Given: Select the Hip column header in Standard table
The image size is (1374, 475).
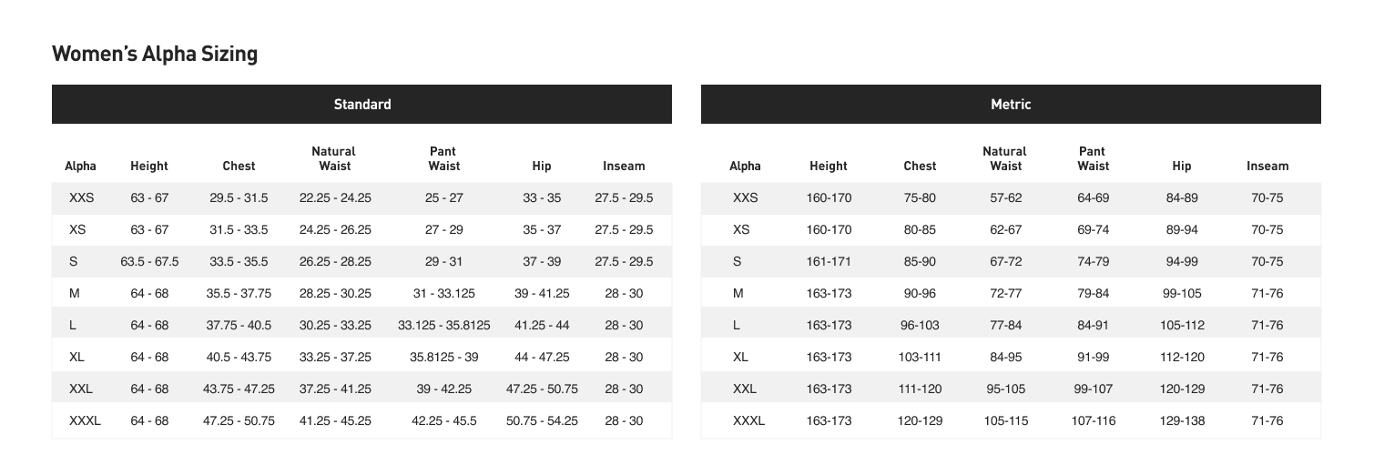Looking at the screenshot, I should coord(542,167).
